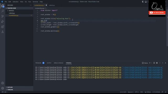Toggle panel layout icon in title bar
Viewport: 168px width, 94px height.
pos(146,2)
